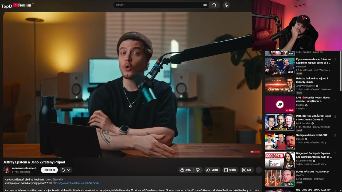Open Diagnosed Sociopath Explains video title
Viewport: 342px width, 192px height.
(x=314, y=155)
